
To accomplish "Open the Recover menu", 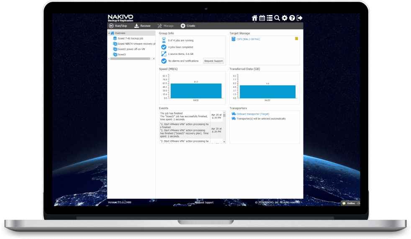I will point(142,26).
